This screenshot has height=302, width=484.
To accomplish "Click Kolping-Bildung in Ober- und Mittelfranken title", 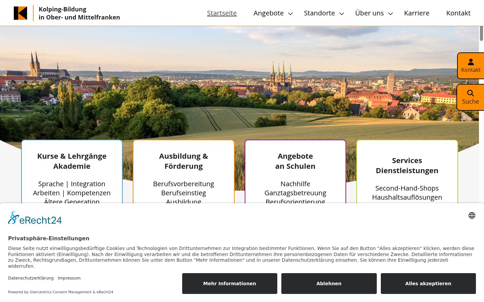I will pos(79,13).
